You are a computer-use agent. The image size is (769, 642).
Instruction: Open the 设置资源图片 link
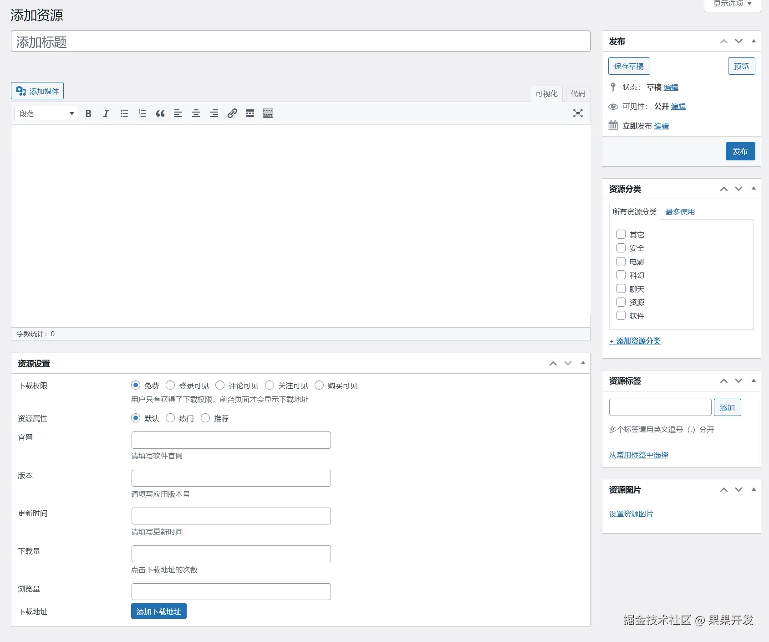(631, 514)
